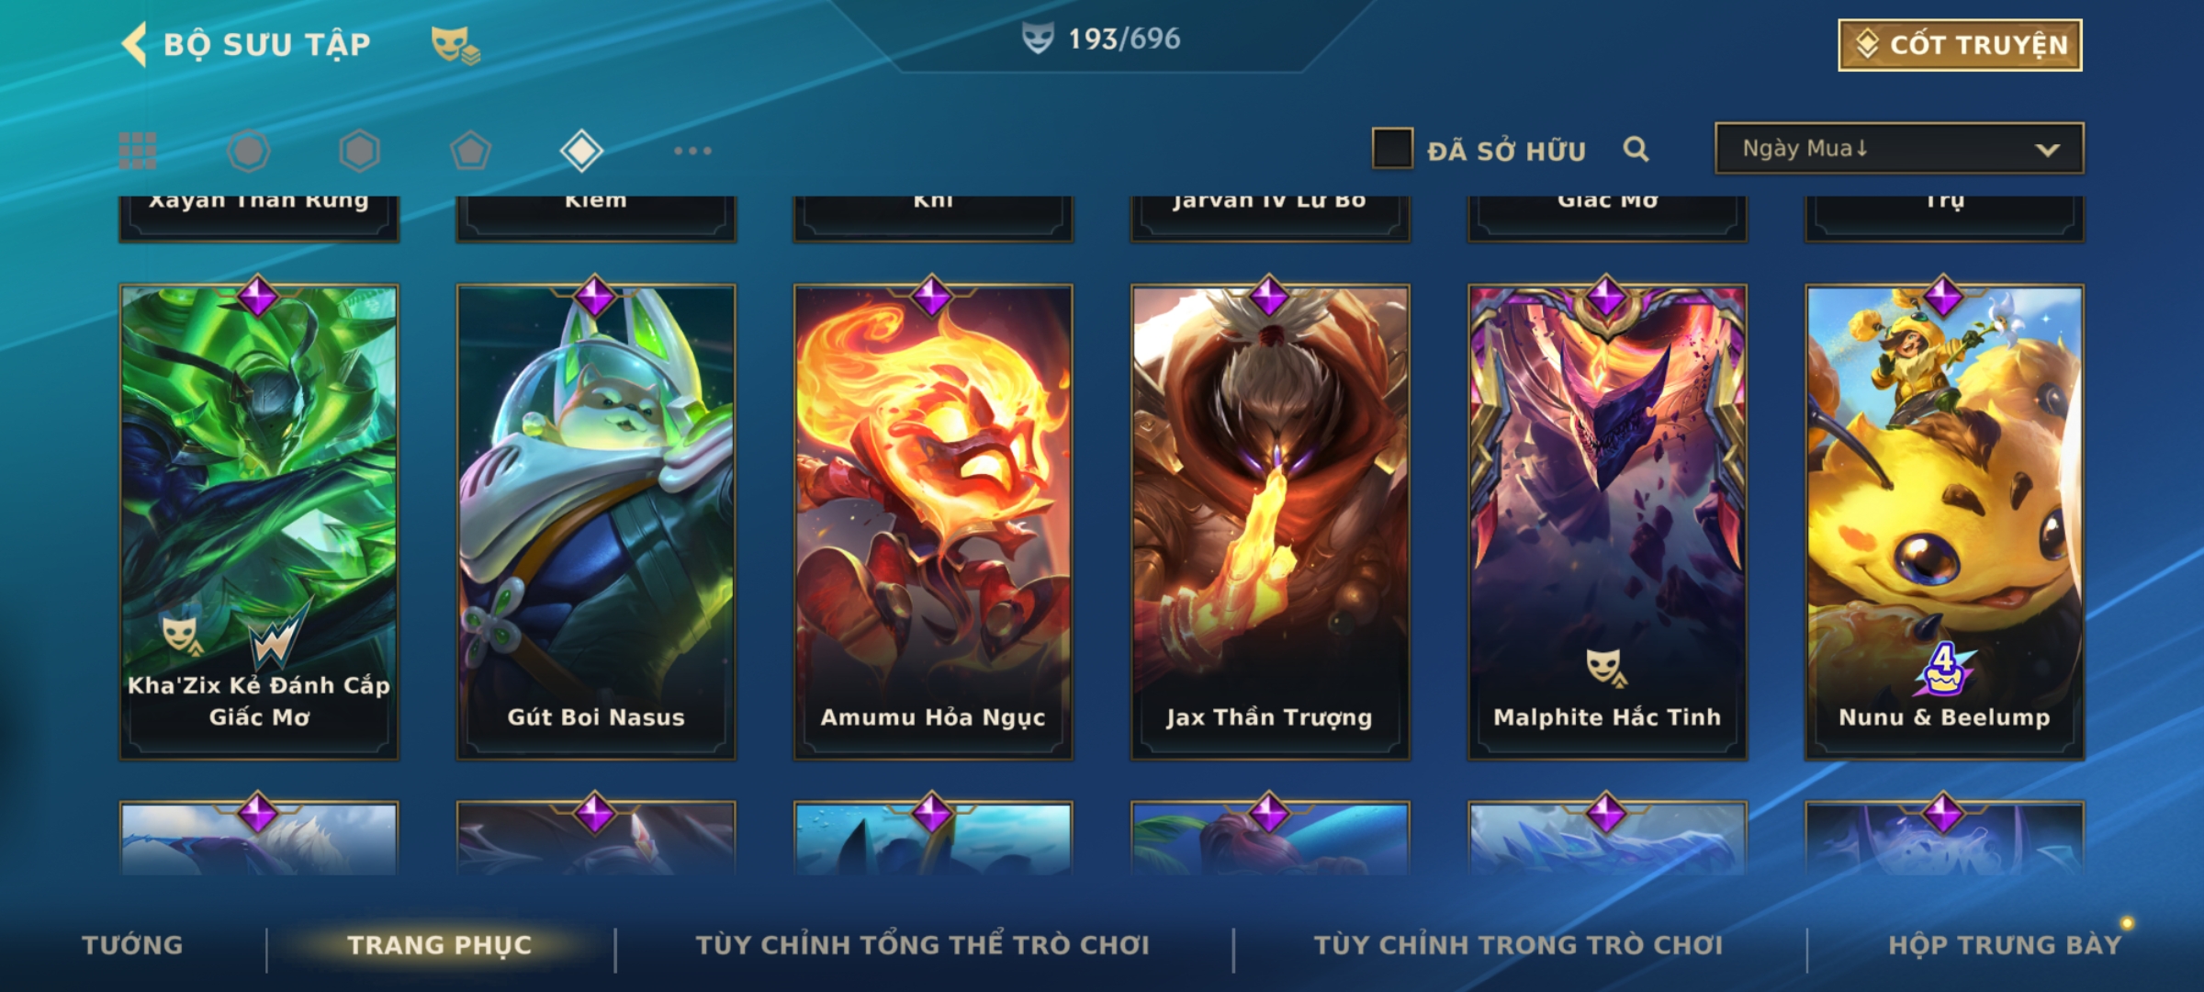Open the Malphite Hắc Tinh skin card
Screen dimensions: 2204x992
[x=1607, y=522]
